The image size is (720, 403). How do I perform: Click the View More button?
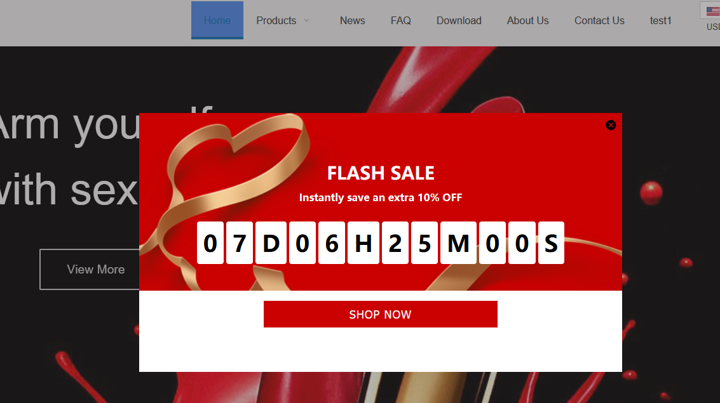point(95,269)
